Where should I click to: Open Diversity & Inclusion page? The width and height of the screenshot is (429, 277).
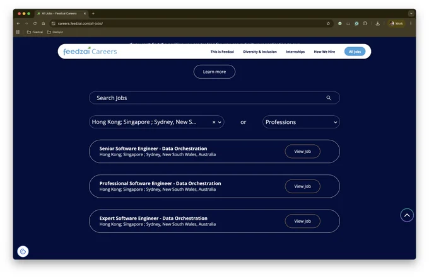click(x=260, y=52)
